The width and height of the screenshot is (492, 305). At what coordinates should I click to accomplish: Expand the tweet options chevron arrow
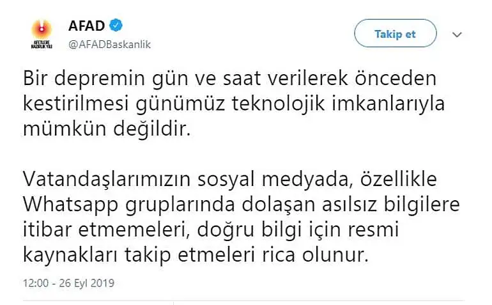(x=457, y=35)
